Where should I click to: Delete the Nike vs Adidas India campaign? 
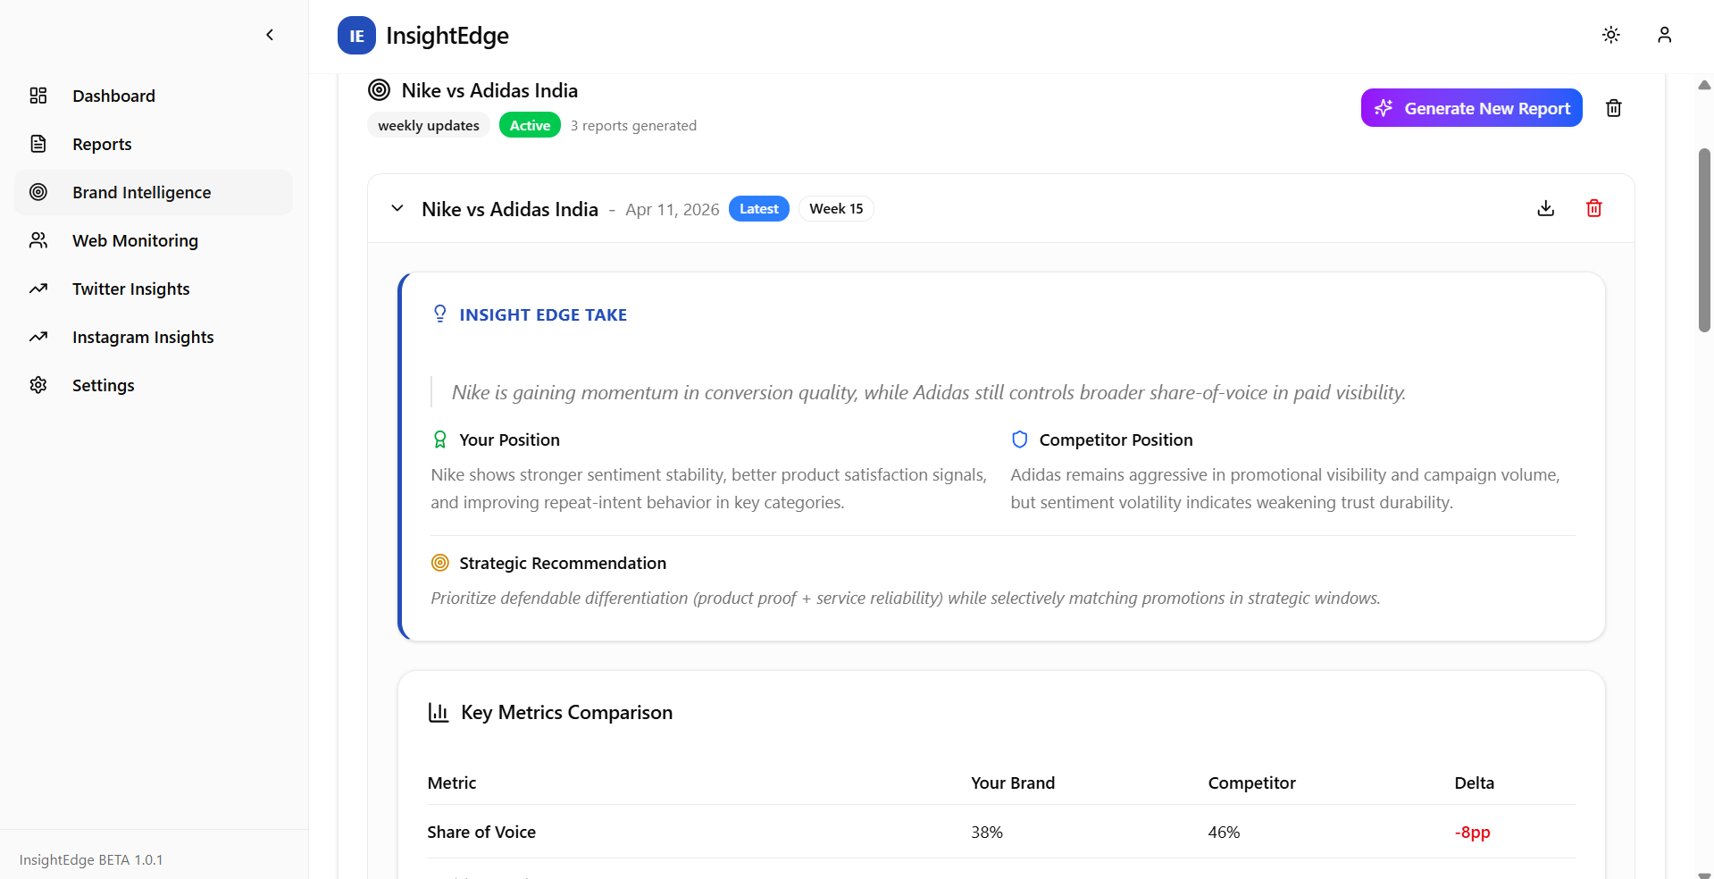1613,107
